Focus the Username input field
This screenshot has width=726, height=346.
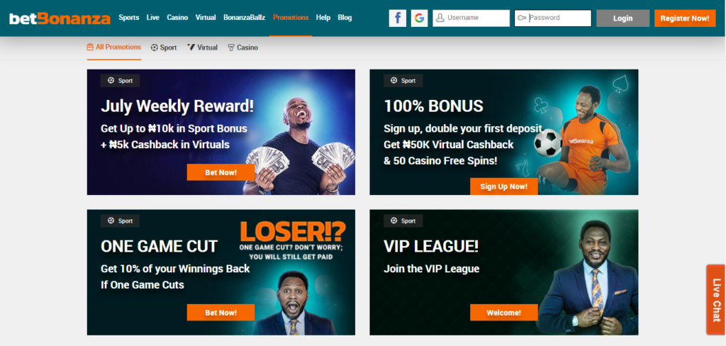click(x=471, y=18)
